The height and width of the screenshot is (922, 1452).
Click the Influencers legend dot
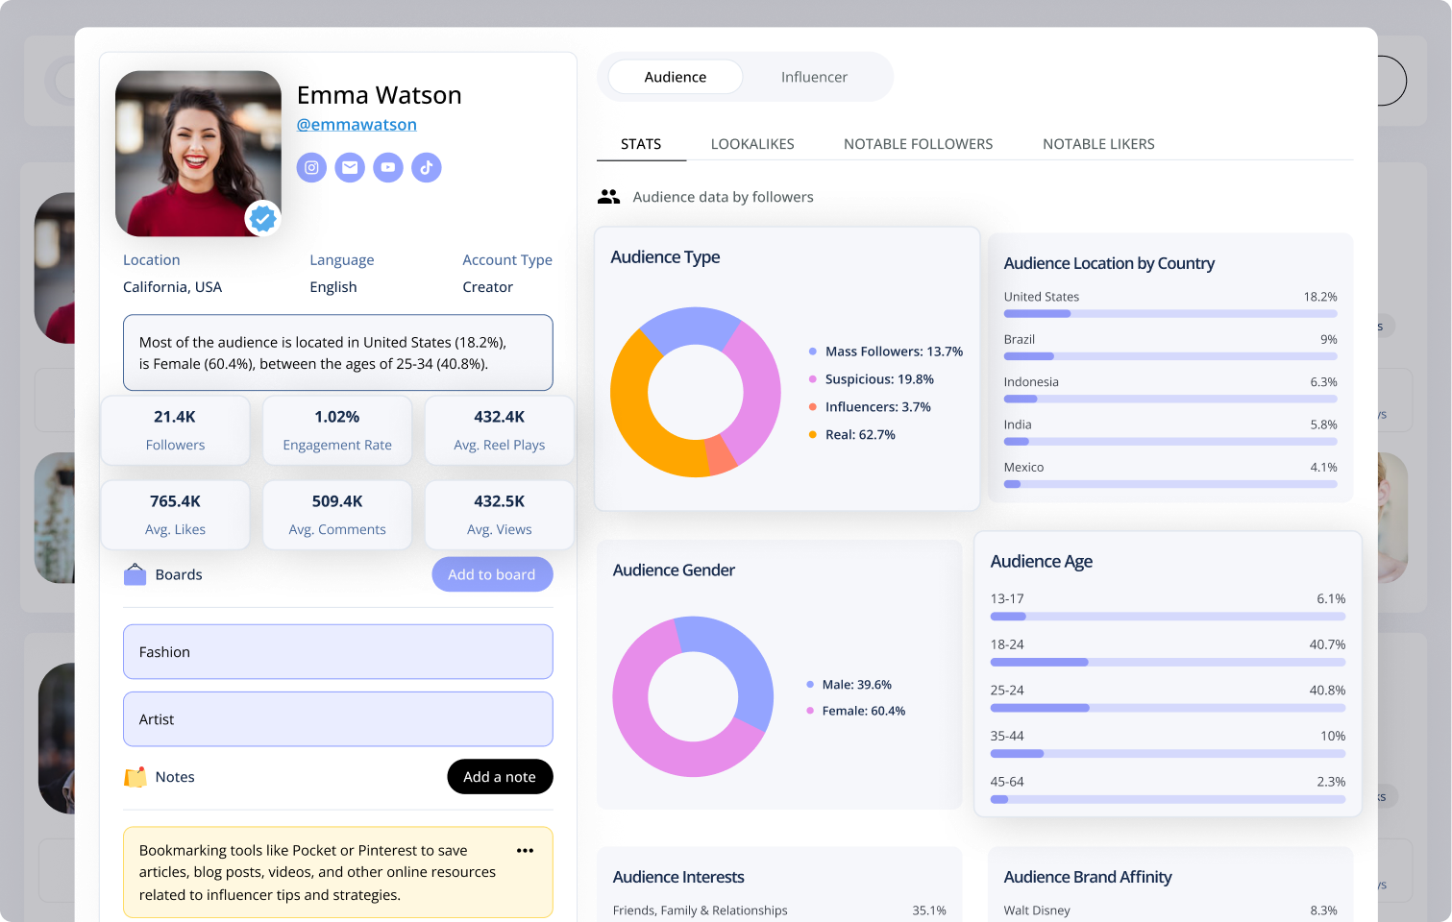click(x=813, y=407)
